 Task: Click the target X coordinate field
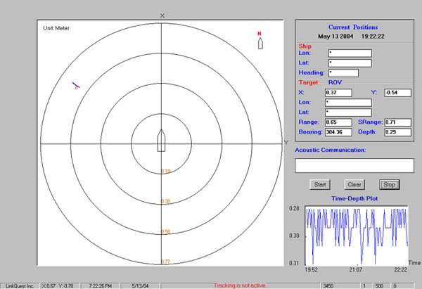tap(339, 92)
